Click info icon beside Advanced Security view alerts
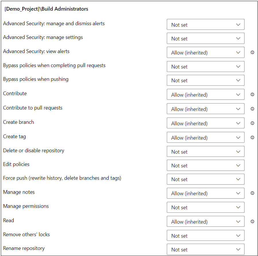This screenshot has width=258, height=256. coord(252,52)
